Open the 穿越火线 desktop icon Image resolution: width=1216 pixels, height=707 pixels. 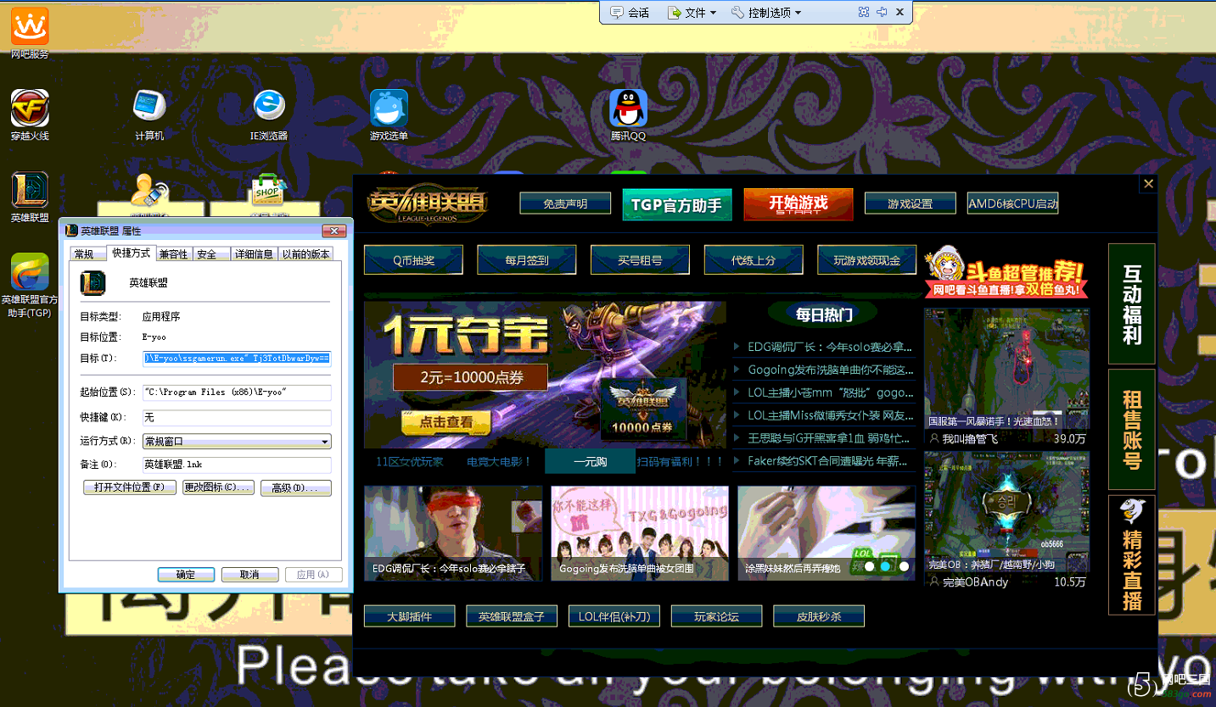tap(30, 114)
